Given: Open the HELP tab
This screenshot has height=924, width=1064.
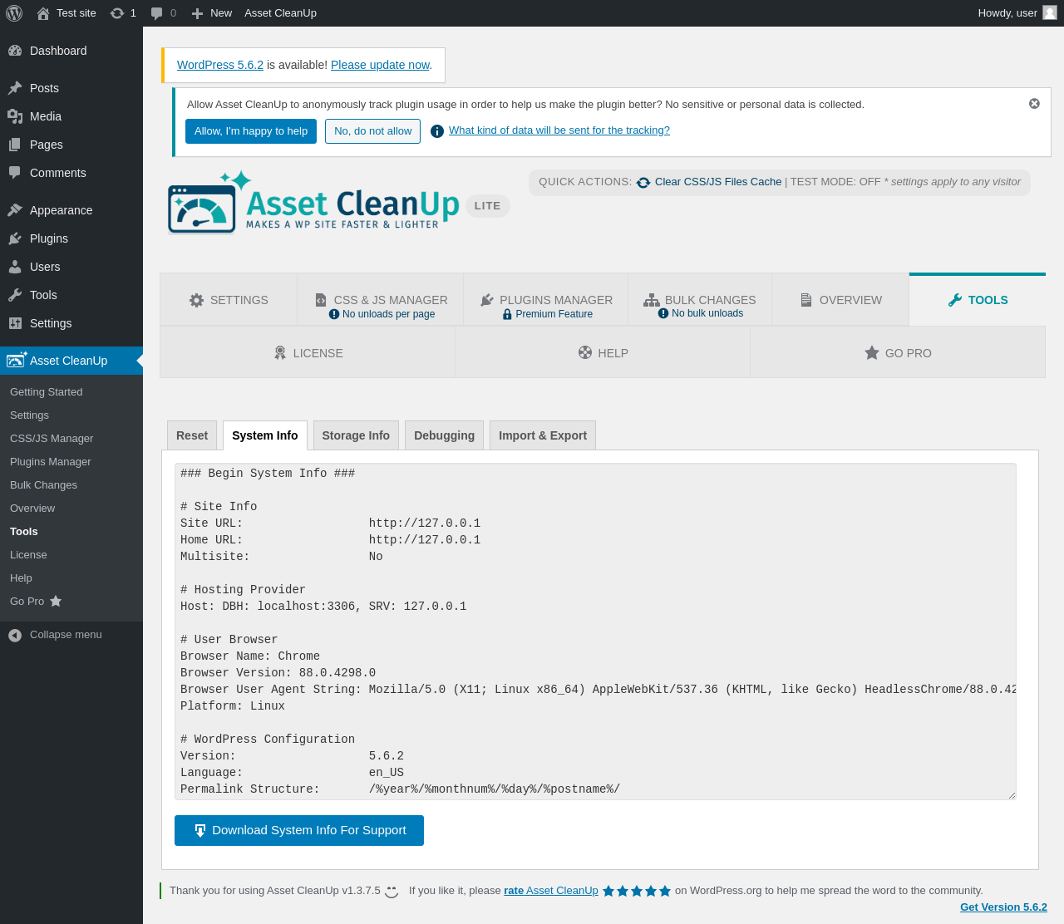Looking at the screenshot, I should (603, 352).
